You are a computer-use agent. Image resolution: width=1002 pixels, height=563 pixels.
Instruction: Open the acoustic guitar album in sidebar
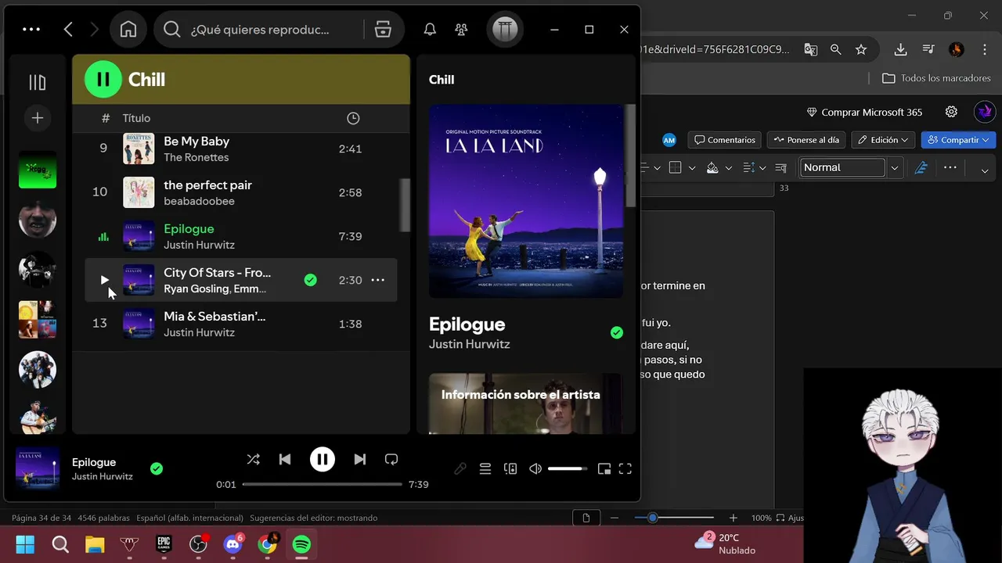tap(38, 417)
